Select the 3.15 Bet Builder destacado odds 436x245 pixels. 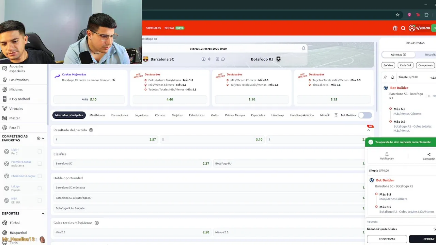click(334, 99)
